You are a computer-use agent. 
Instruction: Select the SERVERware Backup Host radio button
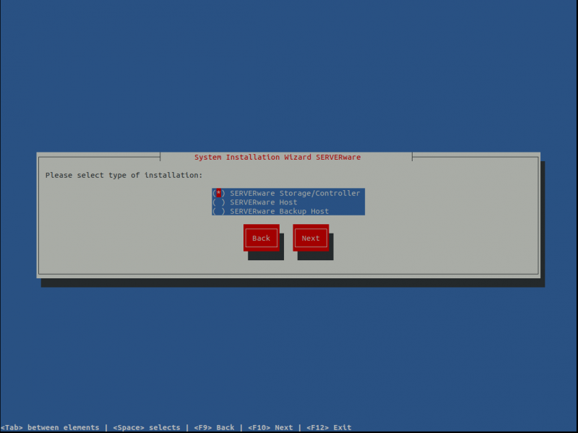click(x=219, y=211)
